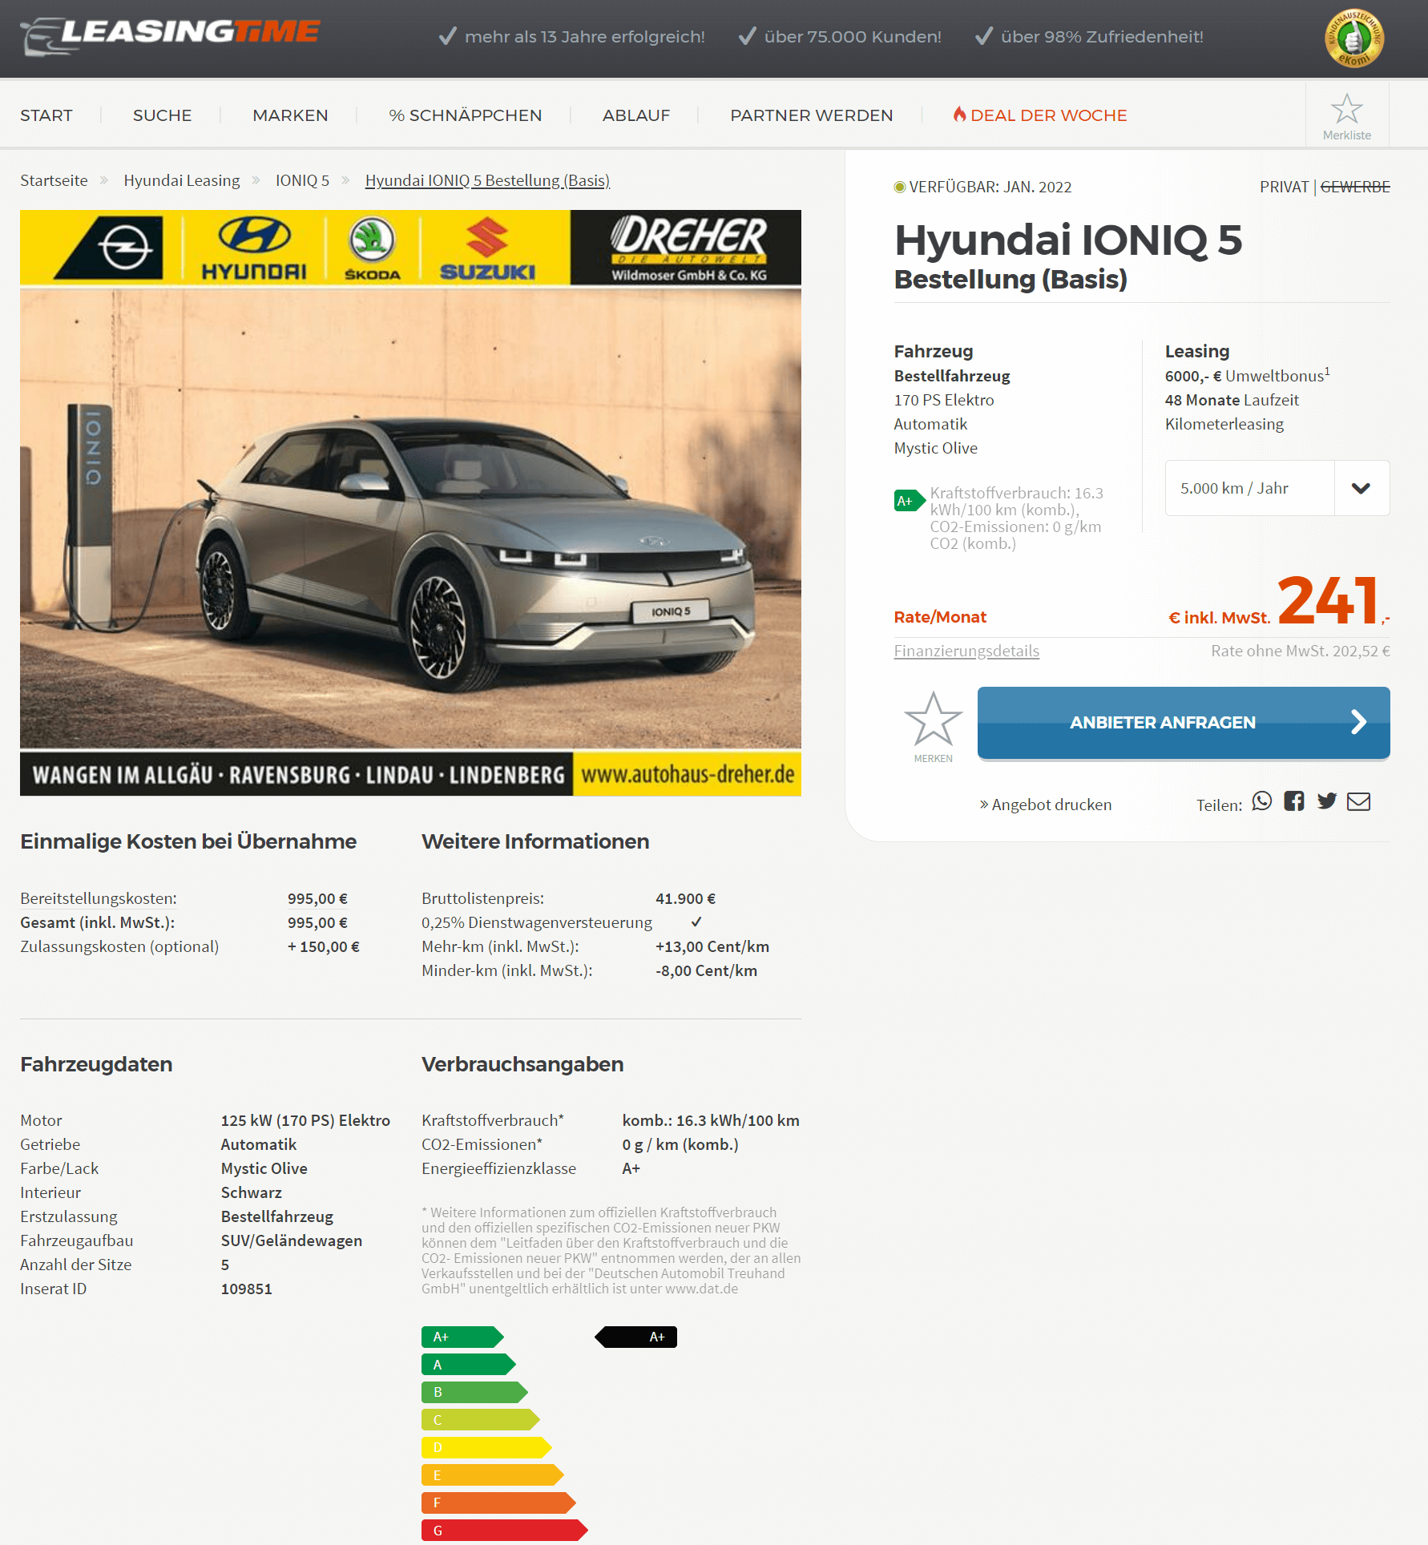Click the Dienstwagenversteuerung checkmark
The width and height of the screenshot is (1428, 1545).
click(696, 922)
